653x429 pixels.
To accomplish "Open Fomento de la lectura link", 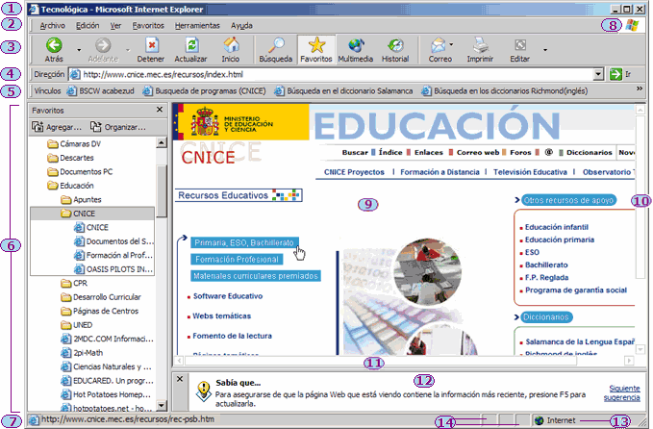I will point(232,336).
